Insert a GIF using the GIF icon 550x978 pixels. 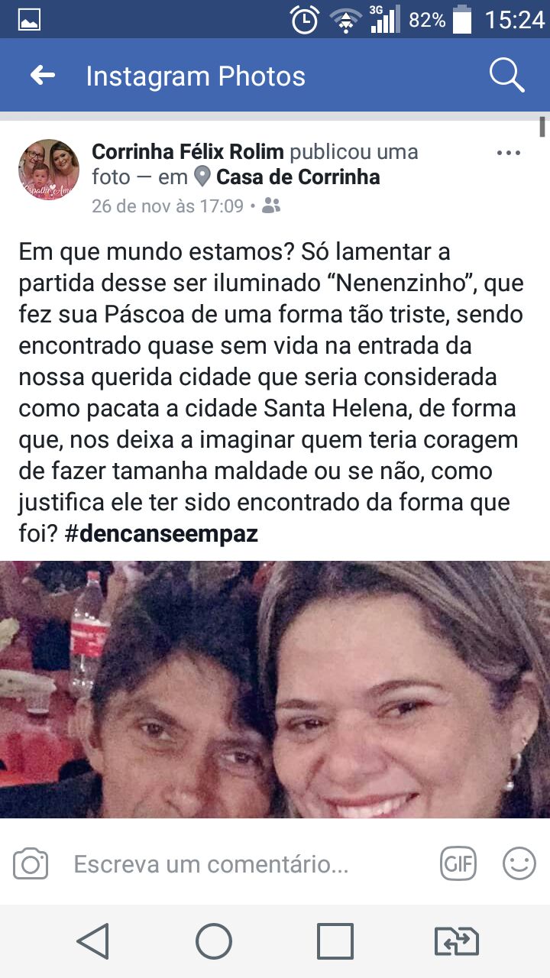coord(458,864)
